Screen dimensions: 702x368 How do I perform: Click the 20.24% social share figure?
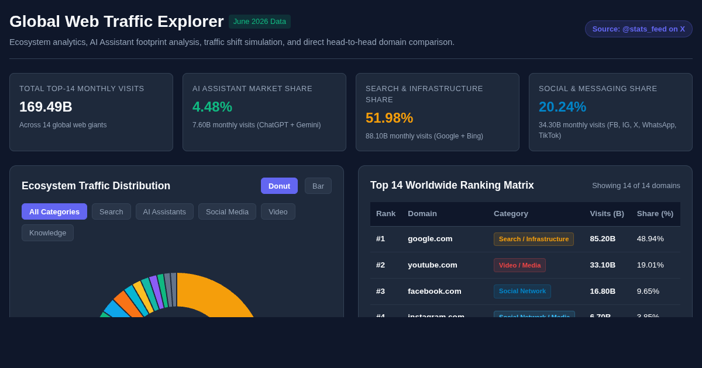[562, 107]
